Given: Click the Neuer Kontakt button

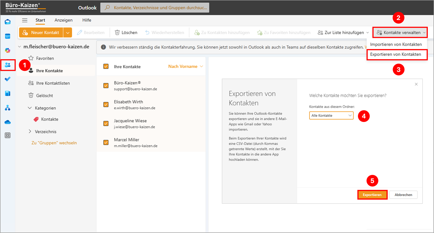Looking at the screenshot, I should [41, 33].
